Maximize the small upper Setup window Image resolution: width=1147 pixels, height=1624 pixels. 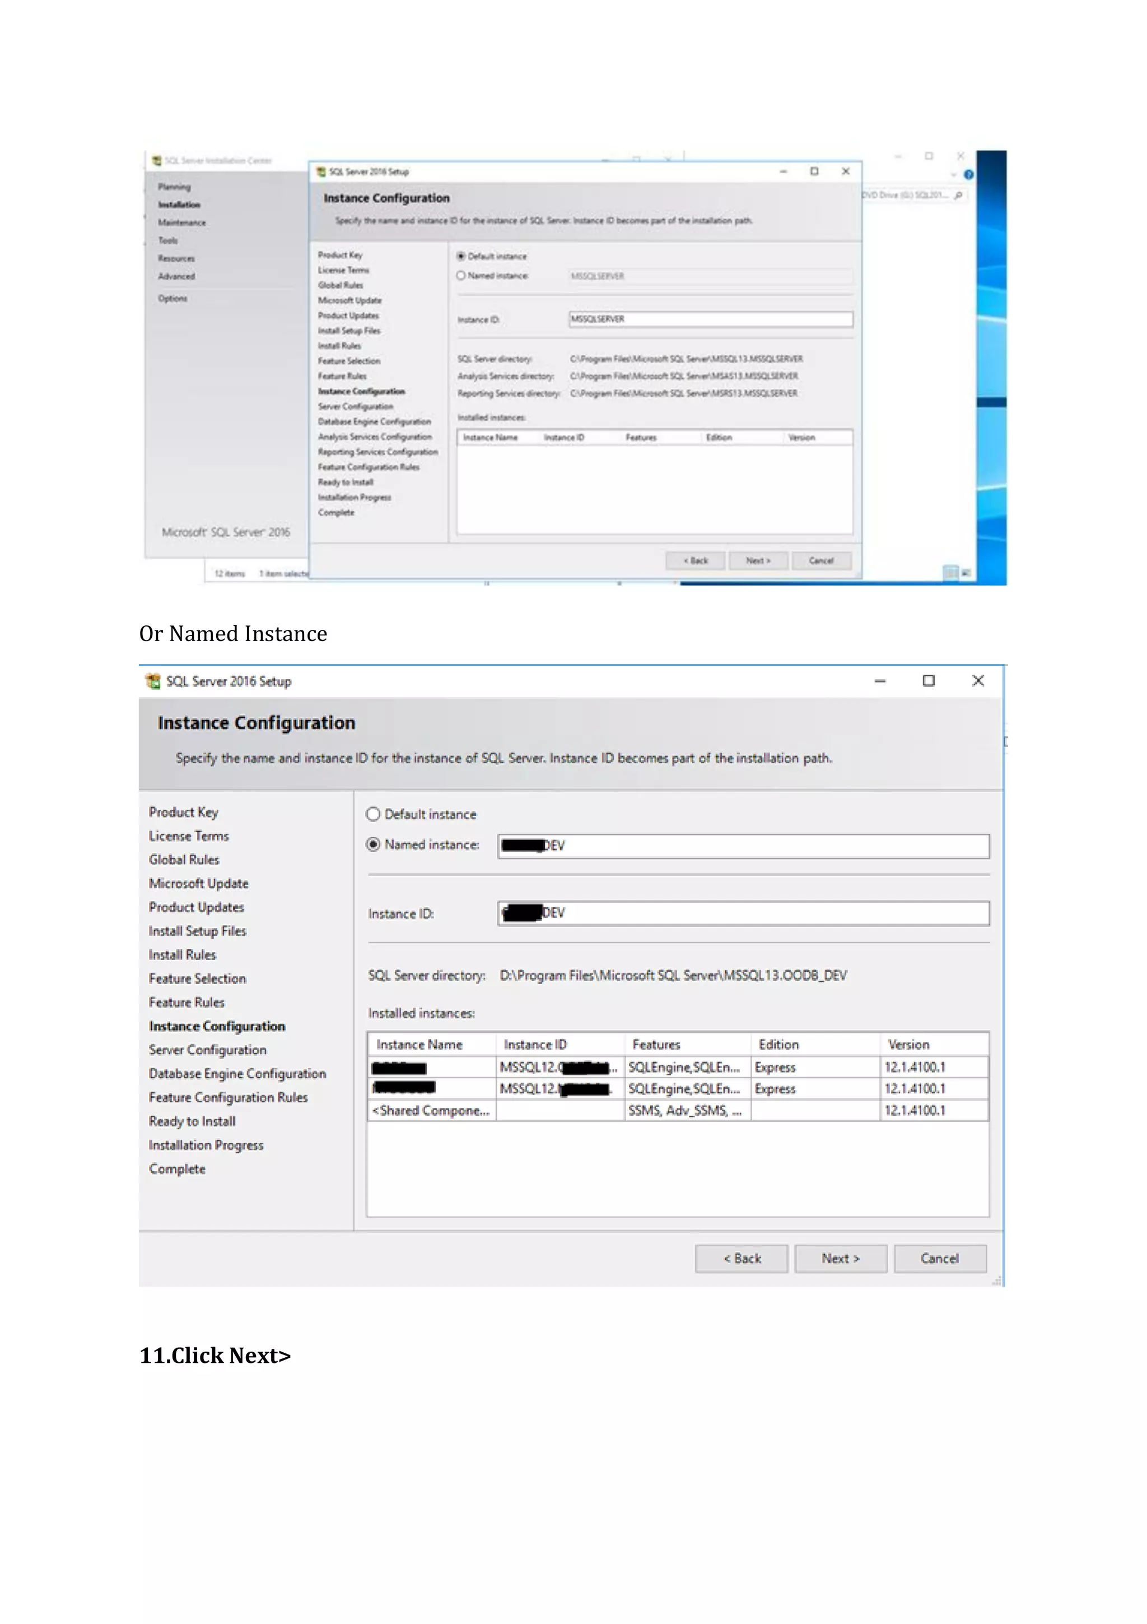pyautogui.click(x=814, y=171)
